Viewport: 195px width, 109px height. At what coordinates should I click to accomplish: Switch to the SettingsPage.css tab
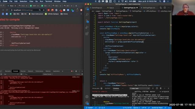149,8
